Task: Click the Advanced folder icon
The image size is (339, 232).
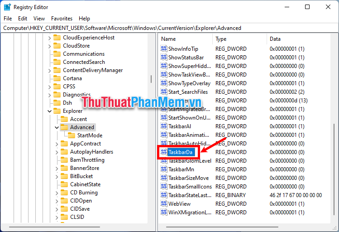Action: (64, 127)
